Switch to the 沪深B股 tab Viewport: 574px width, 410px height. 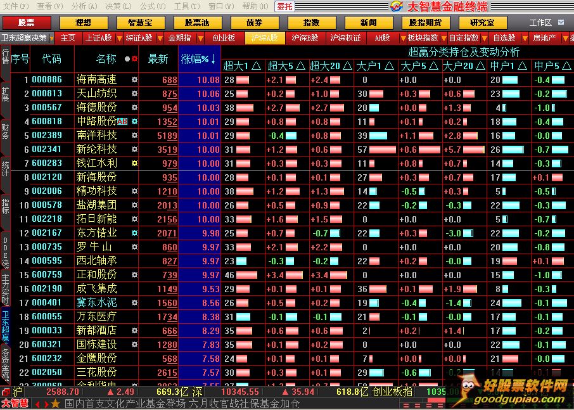[x=305, y=38]
